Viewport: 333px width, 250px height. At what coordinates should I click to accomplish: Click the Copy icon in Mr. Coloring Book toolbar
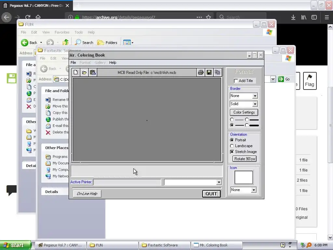pos(217,73)
